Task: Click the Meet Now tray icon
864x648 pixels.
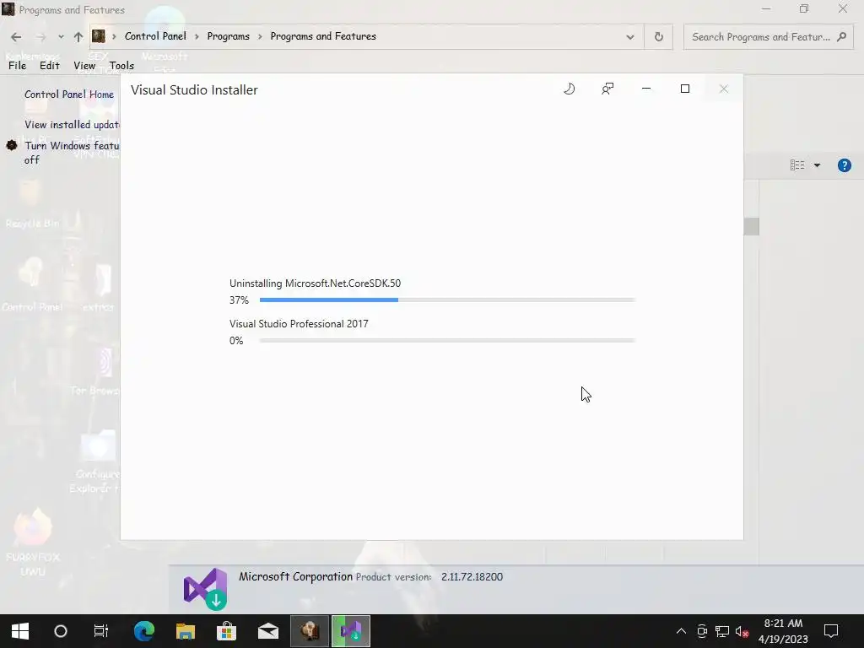Action: coord(702,631)
